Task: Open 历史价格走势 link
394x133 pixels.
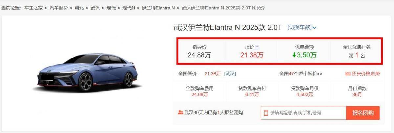Action: point(366,74)
